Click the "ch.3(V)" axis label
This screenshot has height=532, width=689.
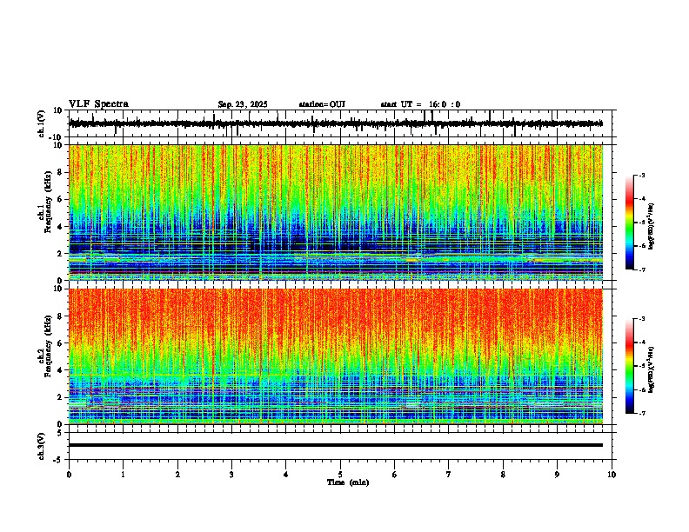(x=42, y=447)
